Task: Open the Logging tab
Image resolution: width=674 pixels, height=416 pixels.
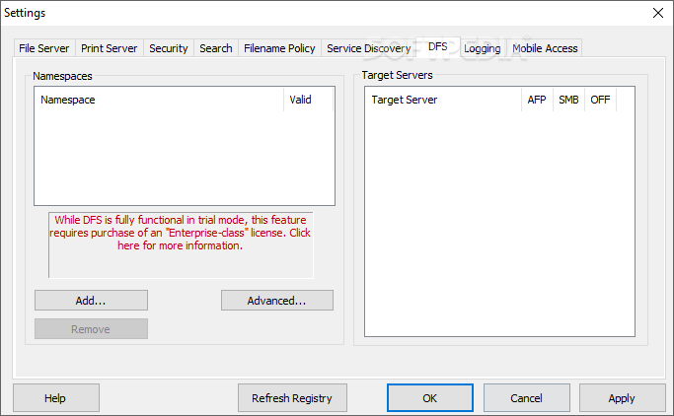Action: tap(482, 48)
